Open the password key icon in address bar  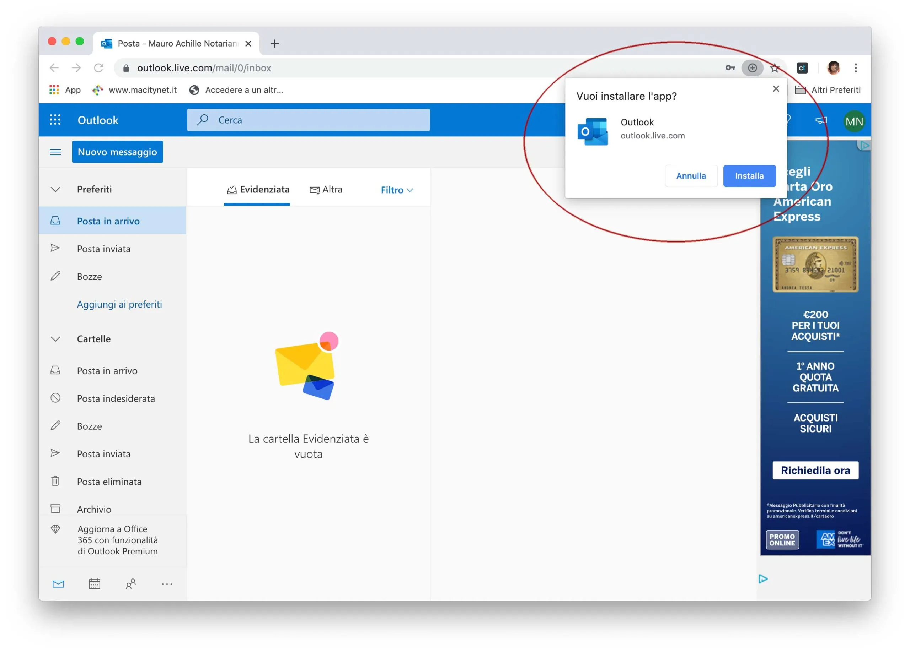click(x=730, y=68)
